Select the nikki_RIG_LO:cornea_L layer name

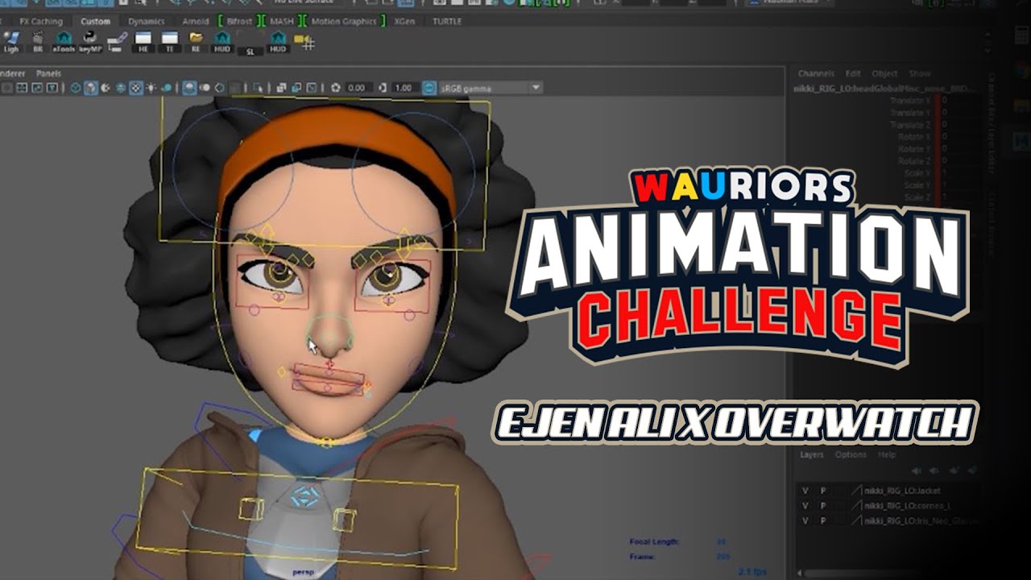[x=905, y=506]
